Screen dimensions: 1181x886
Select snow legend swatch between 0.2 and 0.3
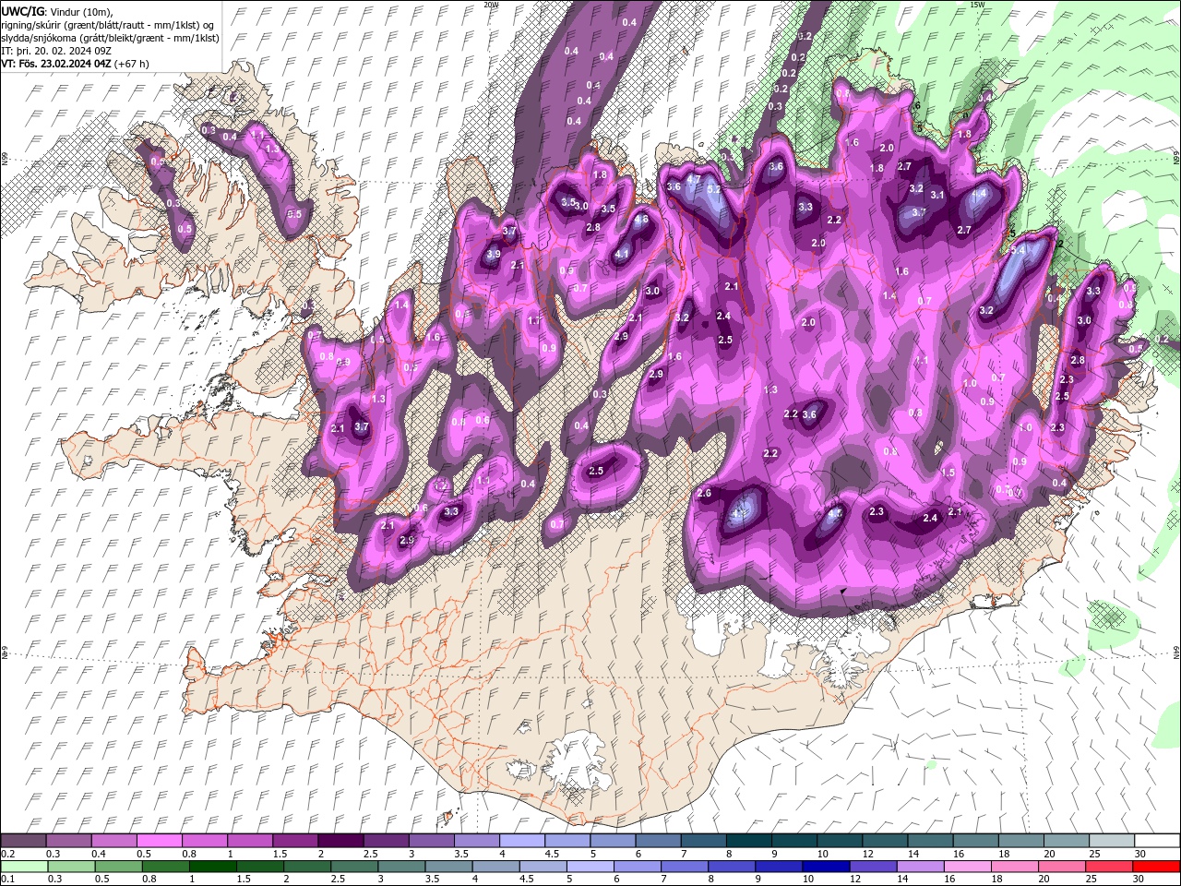click(24, 841)
